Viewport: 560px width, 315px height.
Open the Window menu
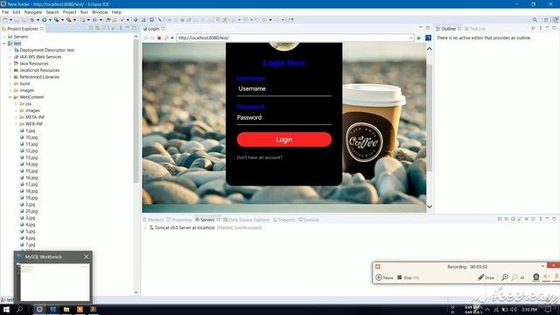click(100, 12)
